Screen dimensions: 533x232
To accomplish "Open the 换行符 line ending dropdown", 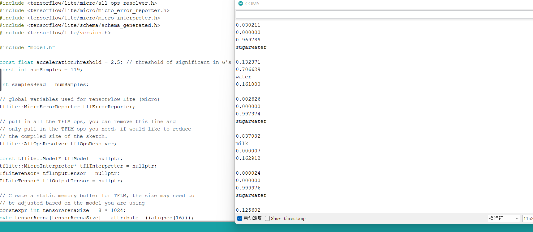I will tap(504, 218).
